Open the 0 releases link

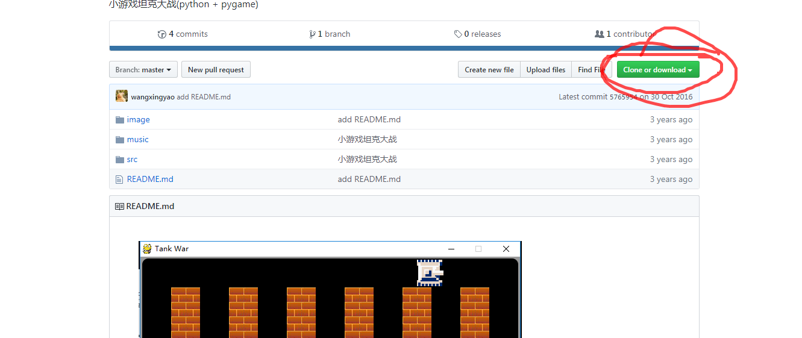477,34
